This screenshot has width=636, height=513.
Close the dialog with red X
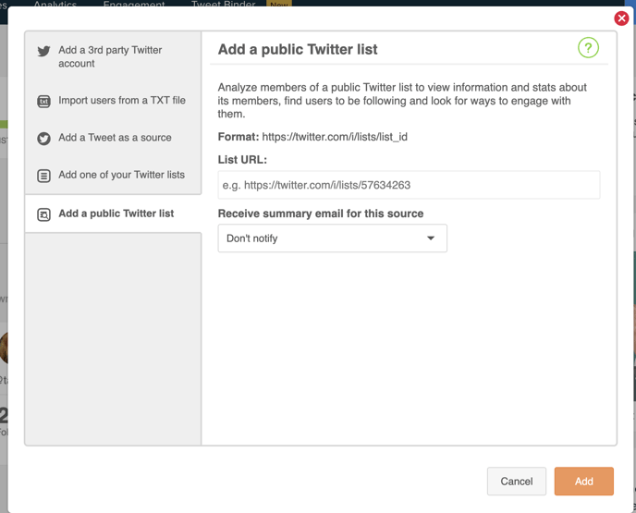coord(621,18)
